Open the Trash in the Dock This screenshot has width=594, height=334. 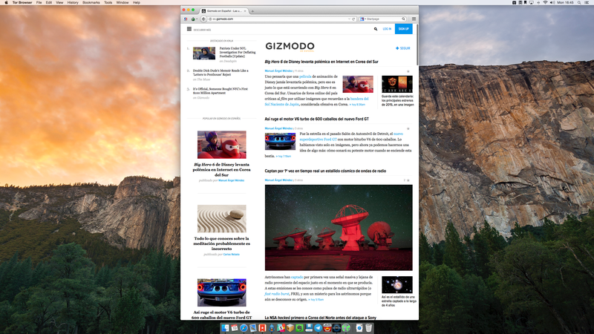[x=368, y=328]
